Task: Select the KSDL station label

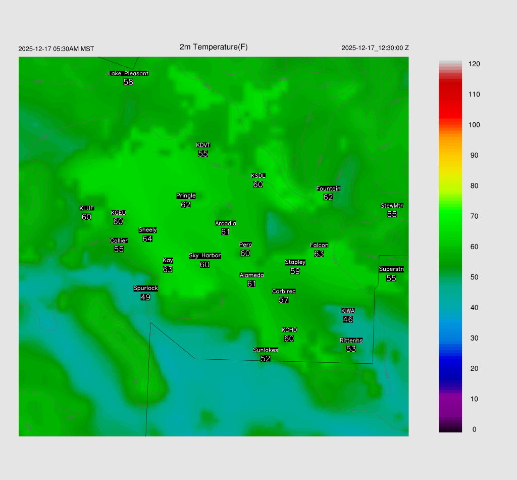Action: point(258,176)
